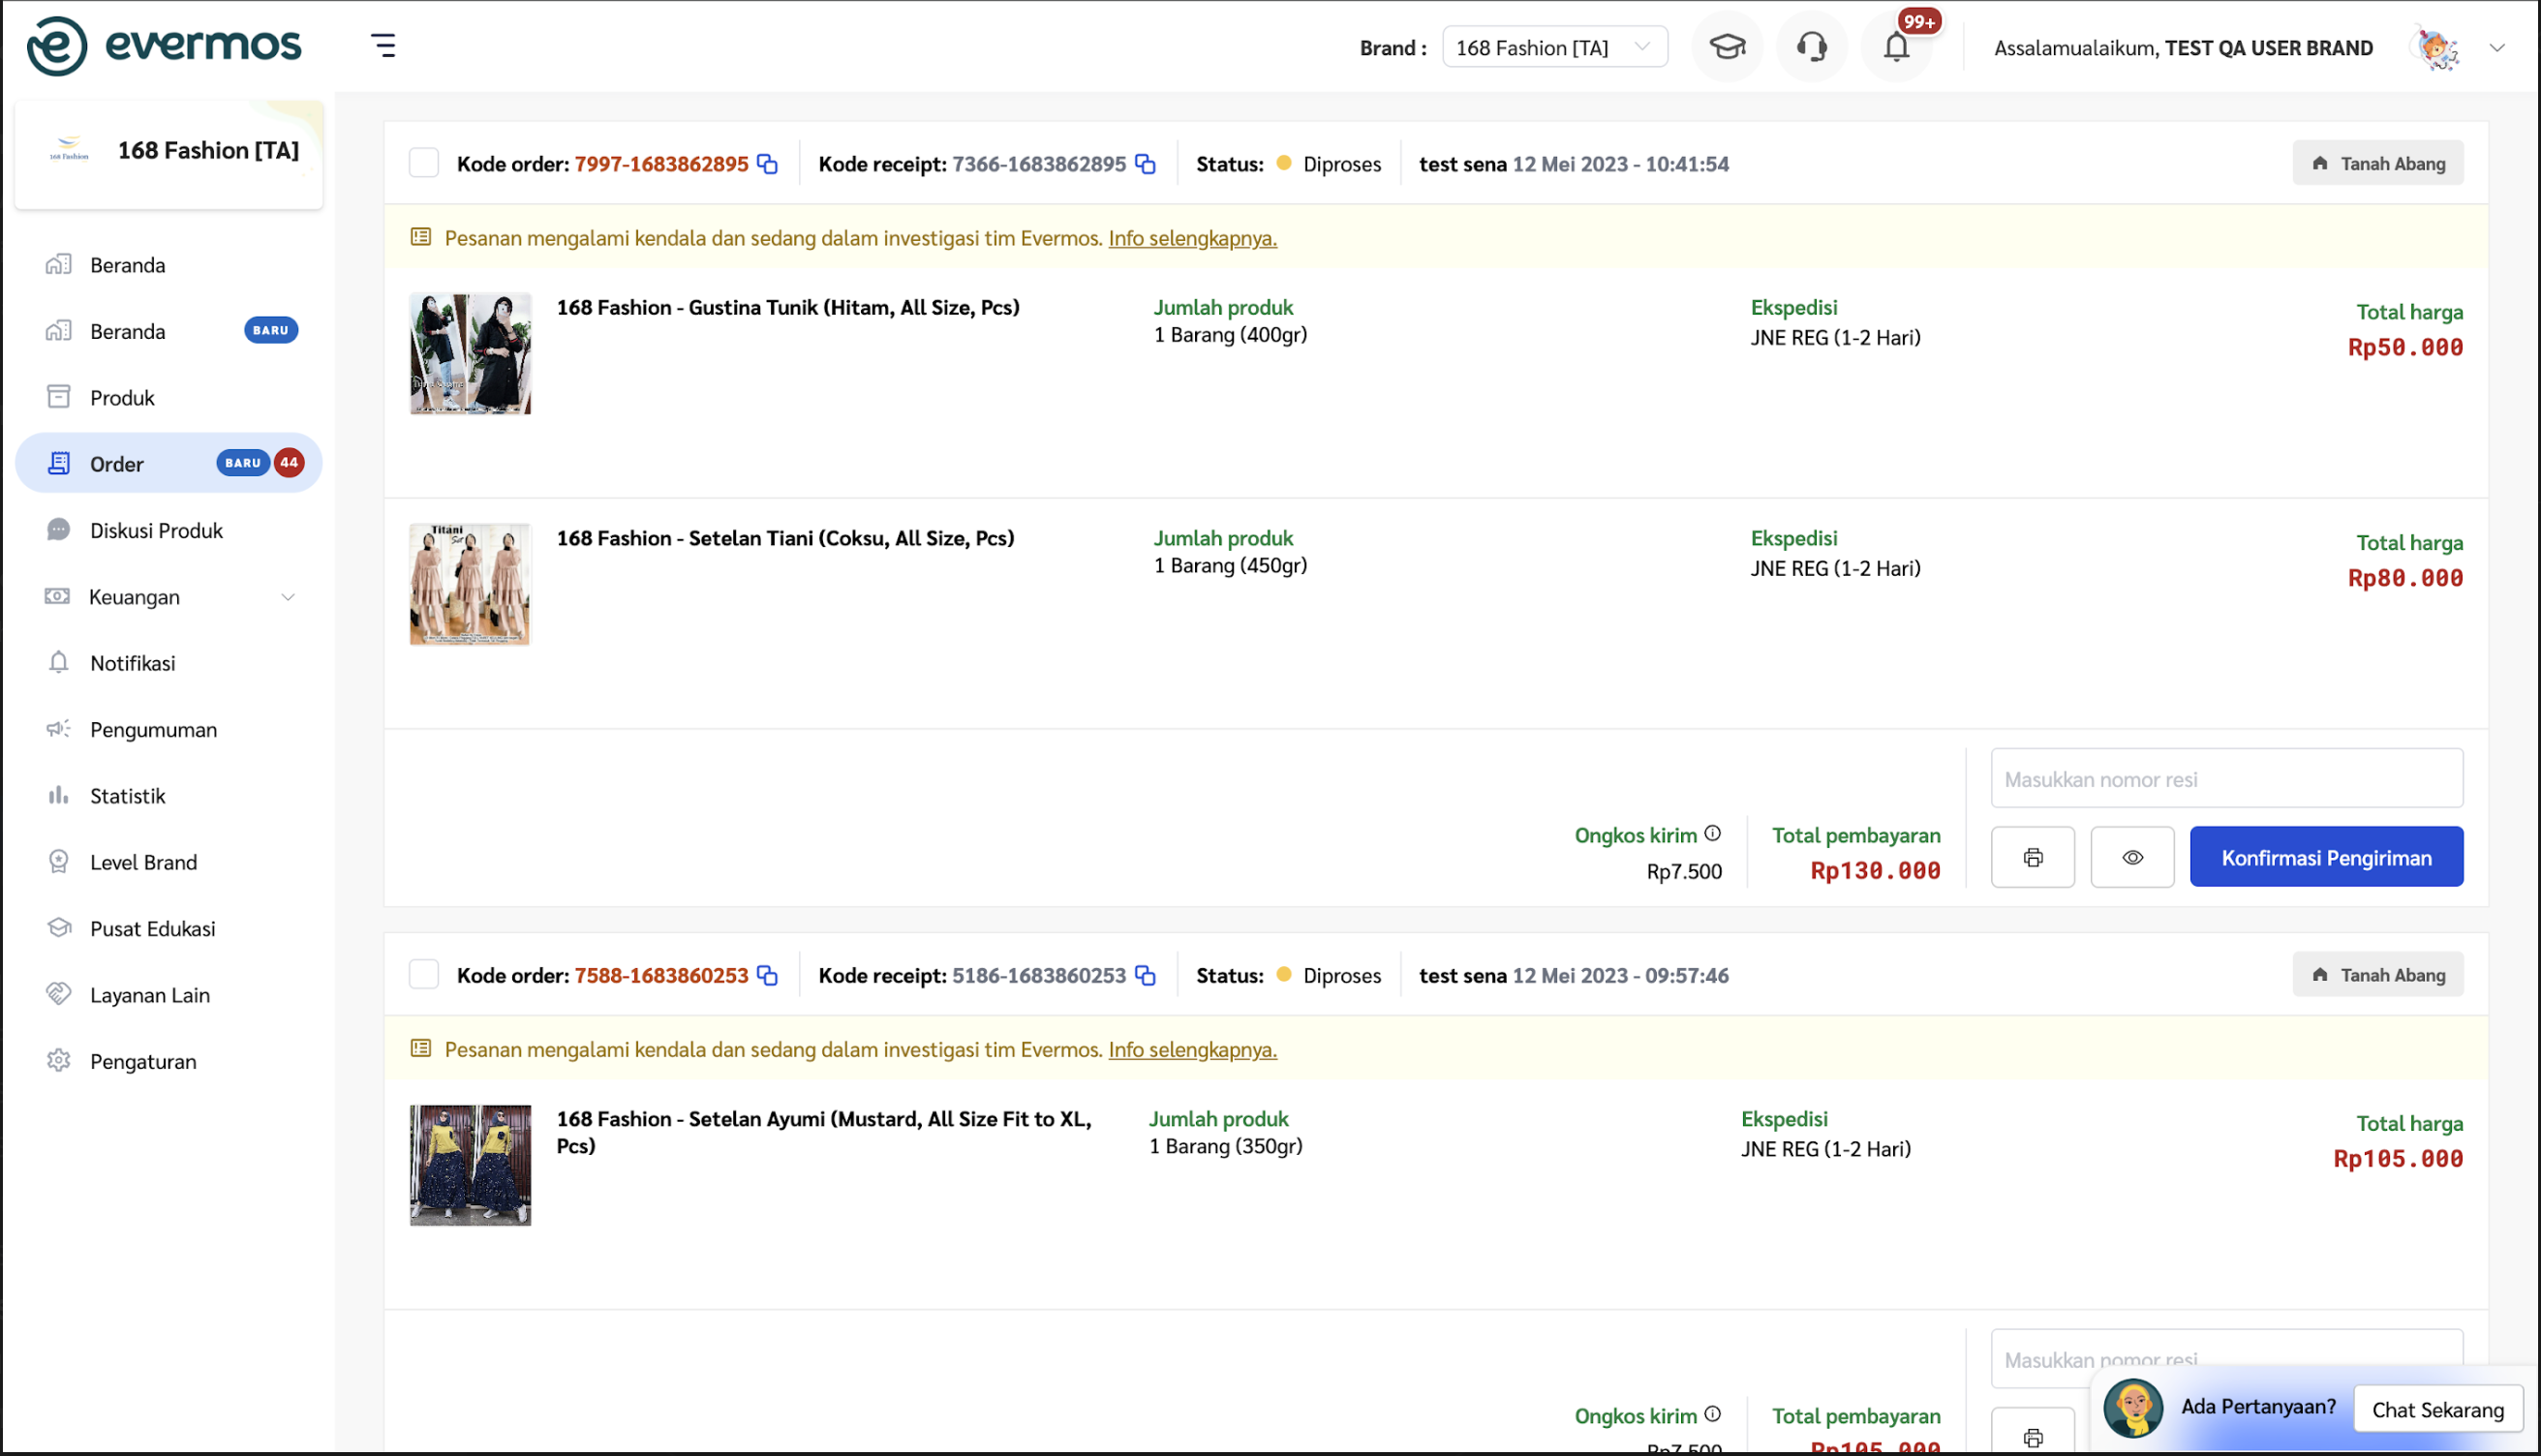
Task: Click Tanah Abang tag on order 7588-1683860253
Action: click(x=2377, y=974)
